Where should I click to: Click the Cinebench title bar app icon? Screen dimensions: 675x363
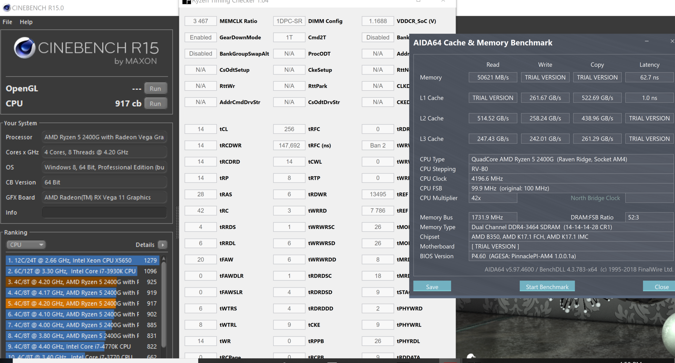(x=7, y=7)
